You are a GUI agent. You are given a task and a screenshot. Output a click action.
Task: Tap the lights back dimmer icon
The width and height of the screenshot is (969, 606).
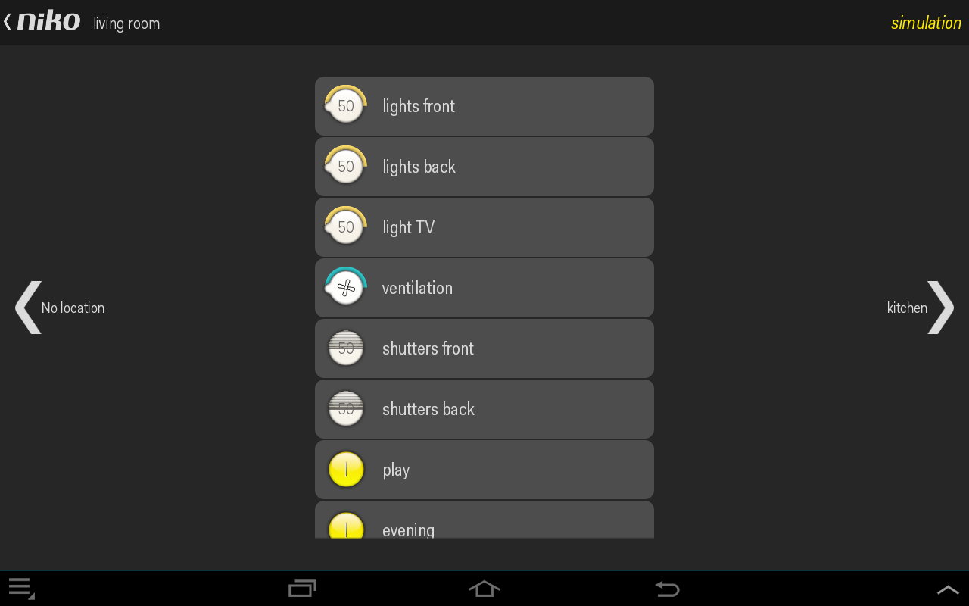coord(346,166)
